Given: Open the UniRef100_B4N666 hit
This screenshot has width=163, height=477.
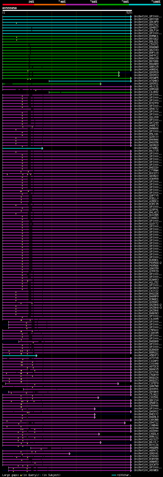Looking at the screenshot, I should [x=146, y=128].
